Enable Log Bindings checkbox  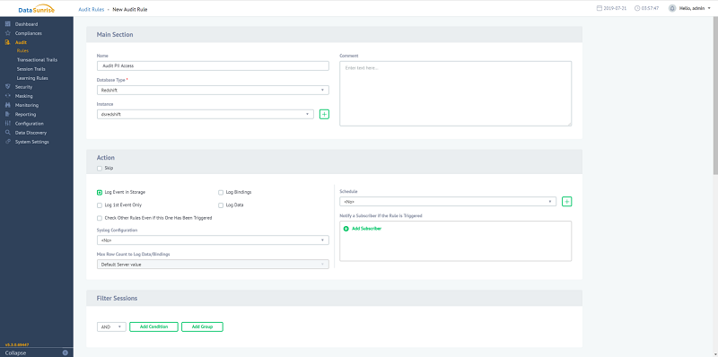(x=221, y=193)
